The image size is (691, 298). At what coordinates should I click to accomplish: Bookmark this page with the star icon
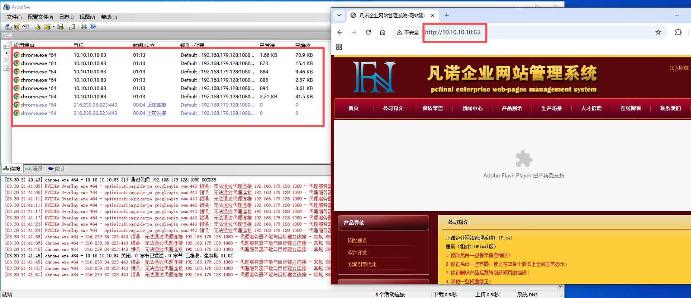(x=658, y=32)
